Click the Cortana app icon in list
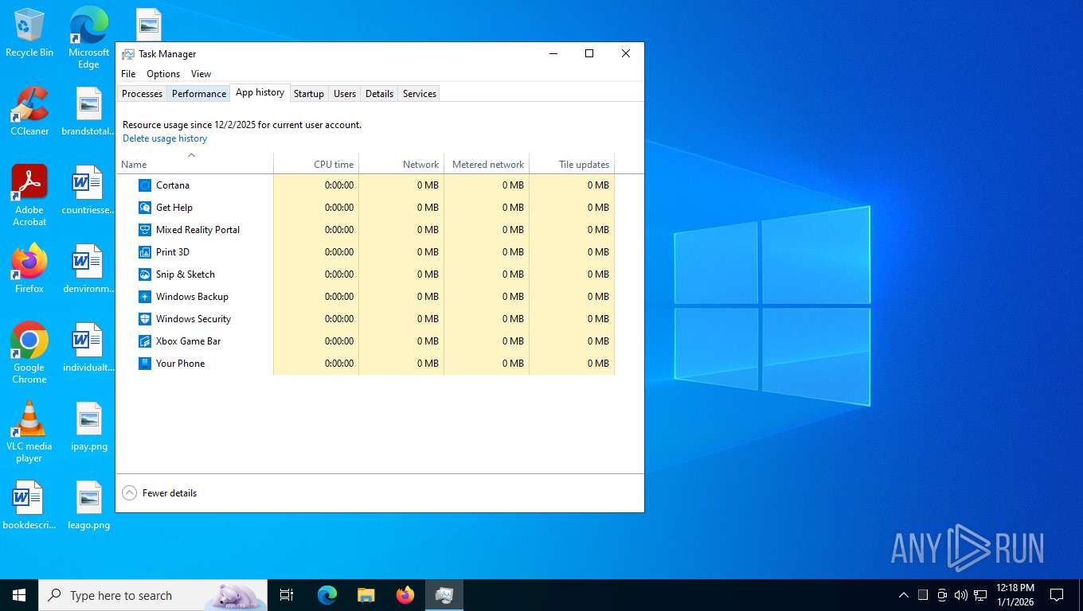 (x=145, y=185)
